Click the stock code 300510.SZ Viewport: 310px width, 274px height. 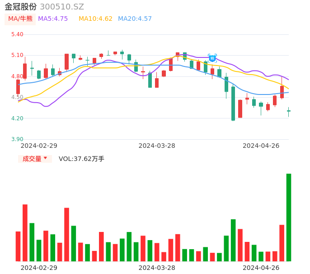62,7
